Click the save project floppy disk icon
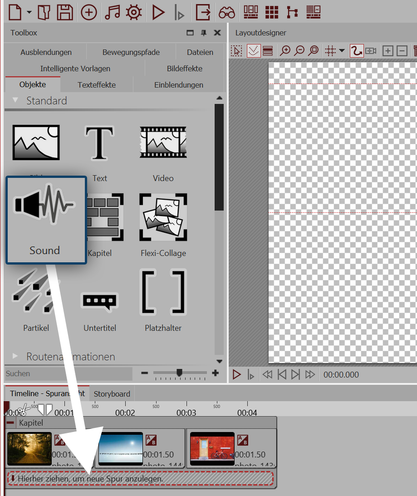Viewport: 417px width, 496px height. (x=65, y=12)
